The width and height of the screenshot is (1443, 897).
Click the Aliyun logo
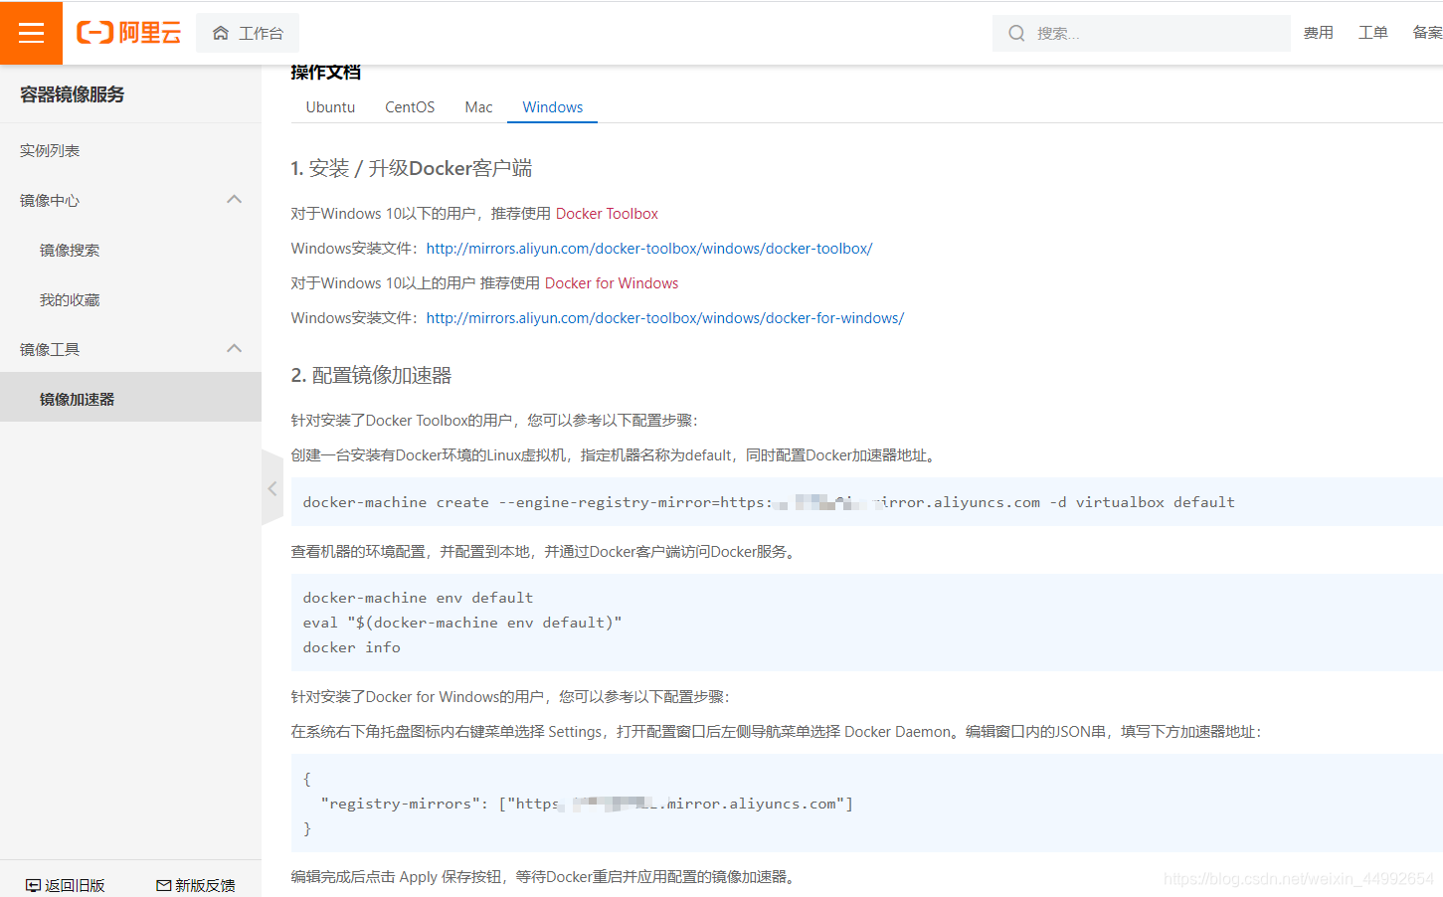(x=129, y=33)
